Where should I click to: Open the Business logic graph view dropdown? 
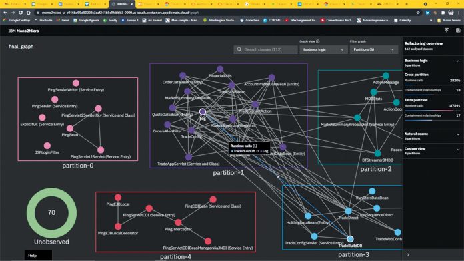click(323, 49)
